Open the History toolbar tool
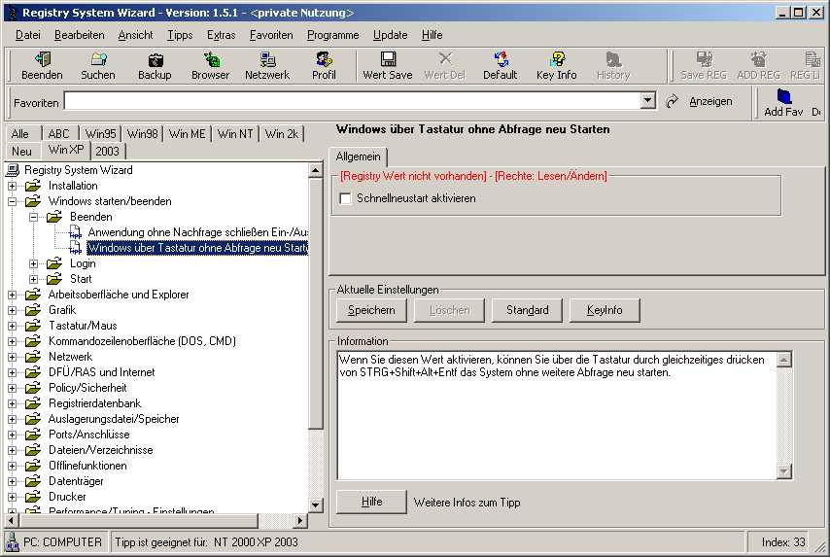The height and width of the screenshot is (557, 830). 613,59
